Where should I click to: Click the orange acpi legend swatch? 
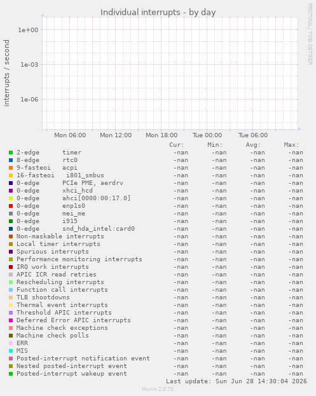pos(11,168)
